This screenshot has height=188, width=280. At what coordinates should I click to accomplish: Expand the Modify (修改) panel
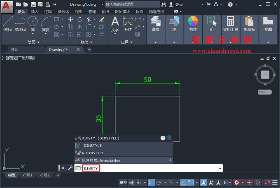click(86, 42)
